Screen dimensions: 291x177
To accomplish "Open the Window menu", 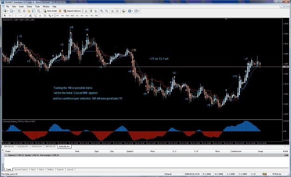I will click(46, 7).
